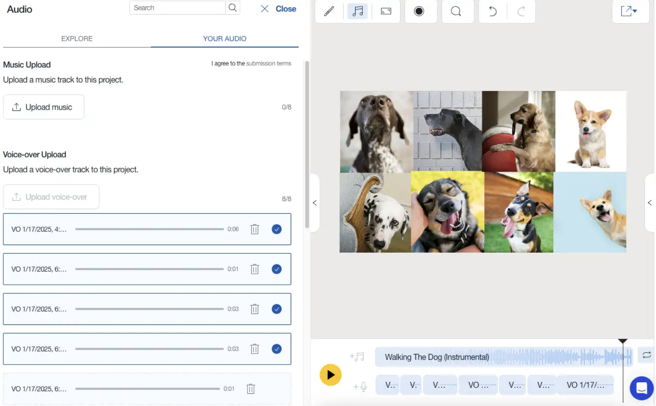Collapse the left panel with chevron
The width and height of the screenshot is (656, 406).
(x=314, y=203)
